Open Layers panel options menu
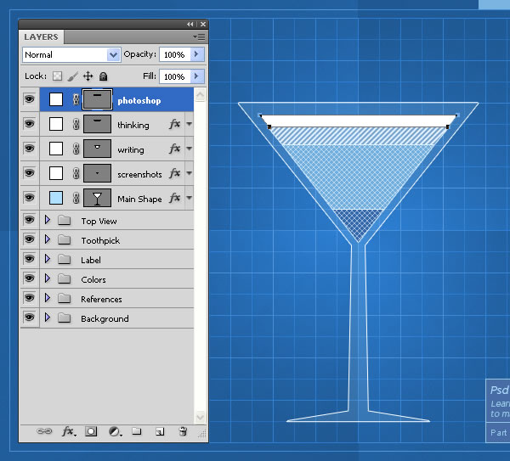Image resolution: width=510 pixels, height=461 pixels. [x=200, y=37]
